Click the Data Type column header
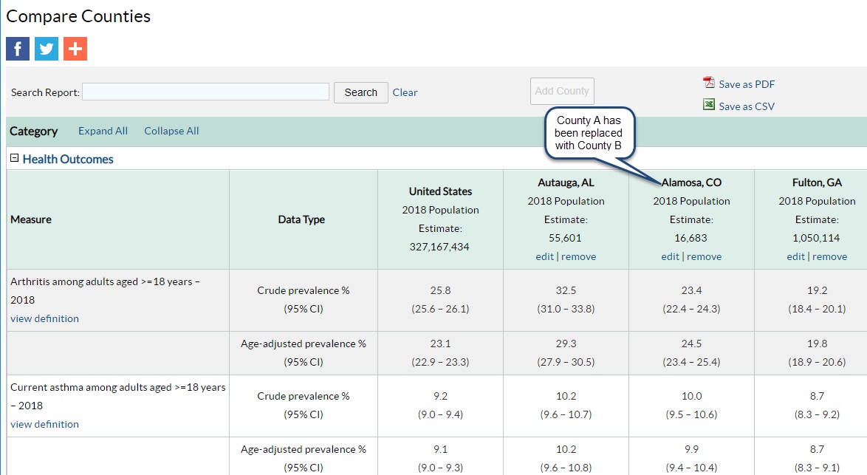The image size is (867, 475). (301, 219)
